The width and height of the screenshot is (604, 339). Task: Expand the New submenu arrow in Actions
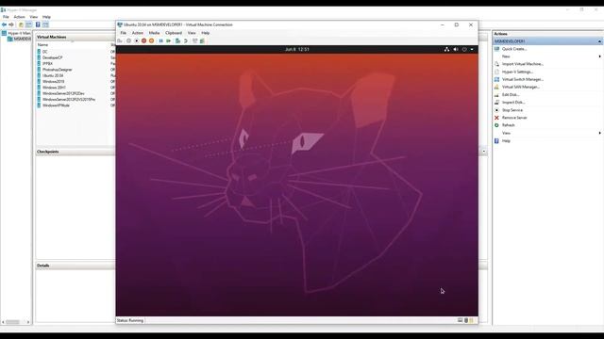(x=600, y=56)
